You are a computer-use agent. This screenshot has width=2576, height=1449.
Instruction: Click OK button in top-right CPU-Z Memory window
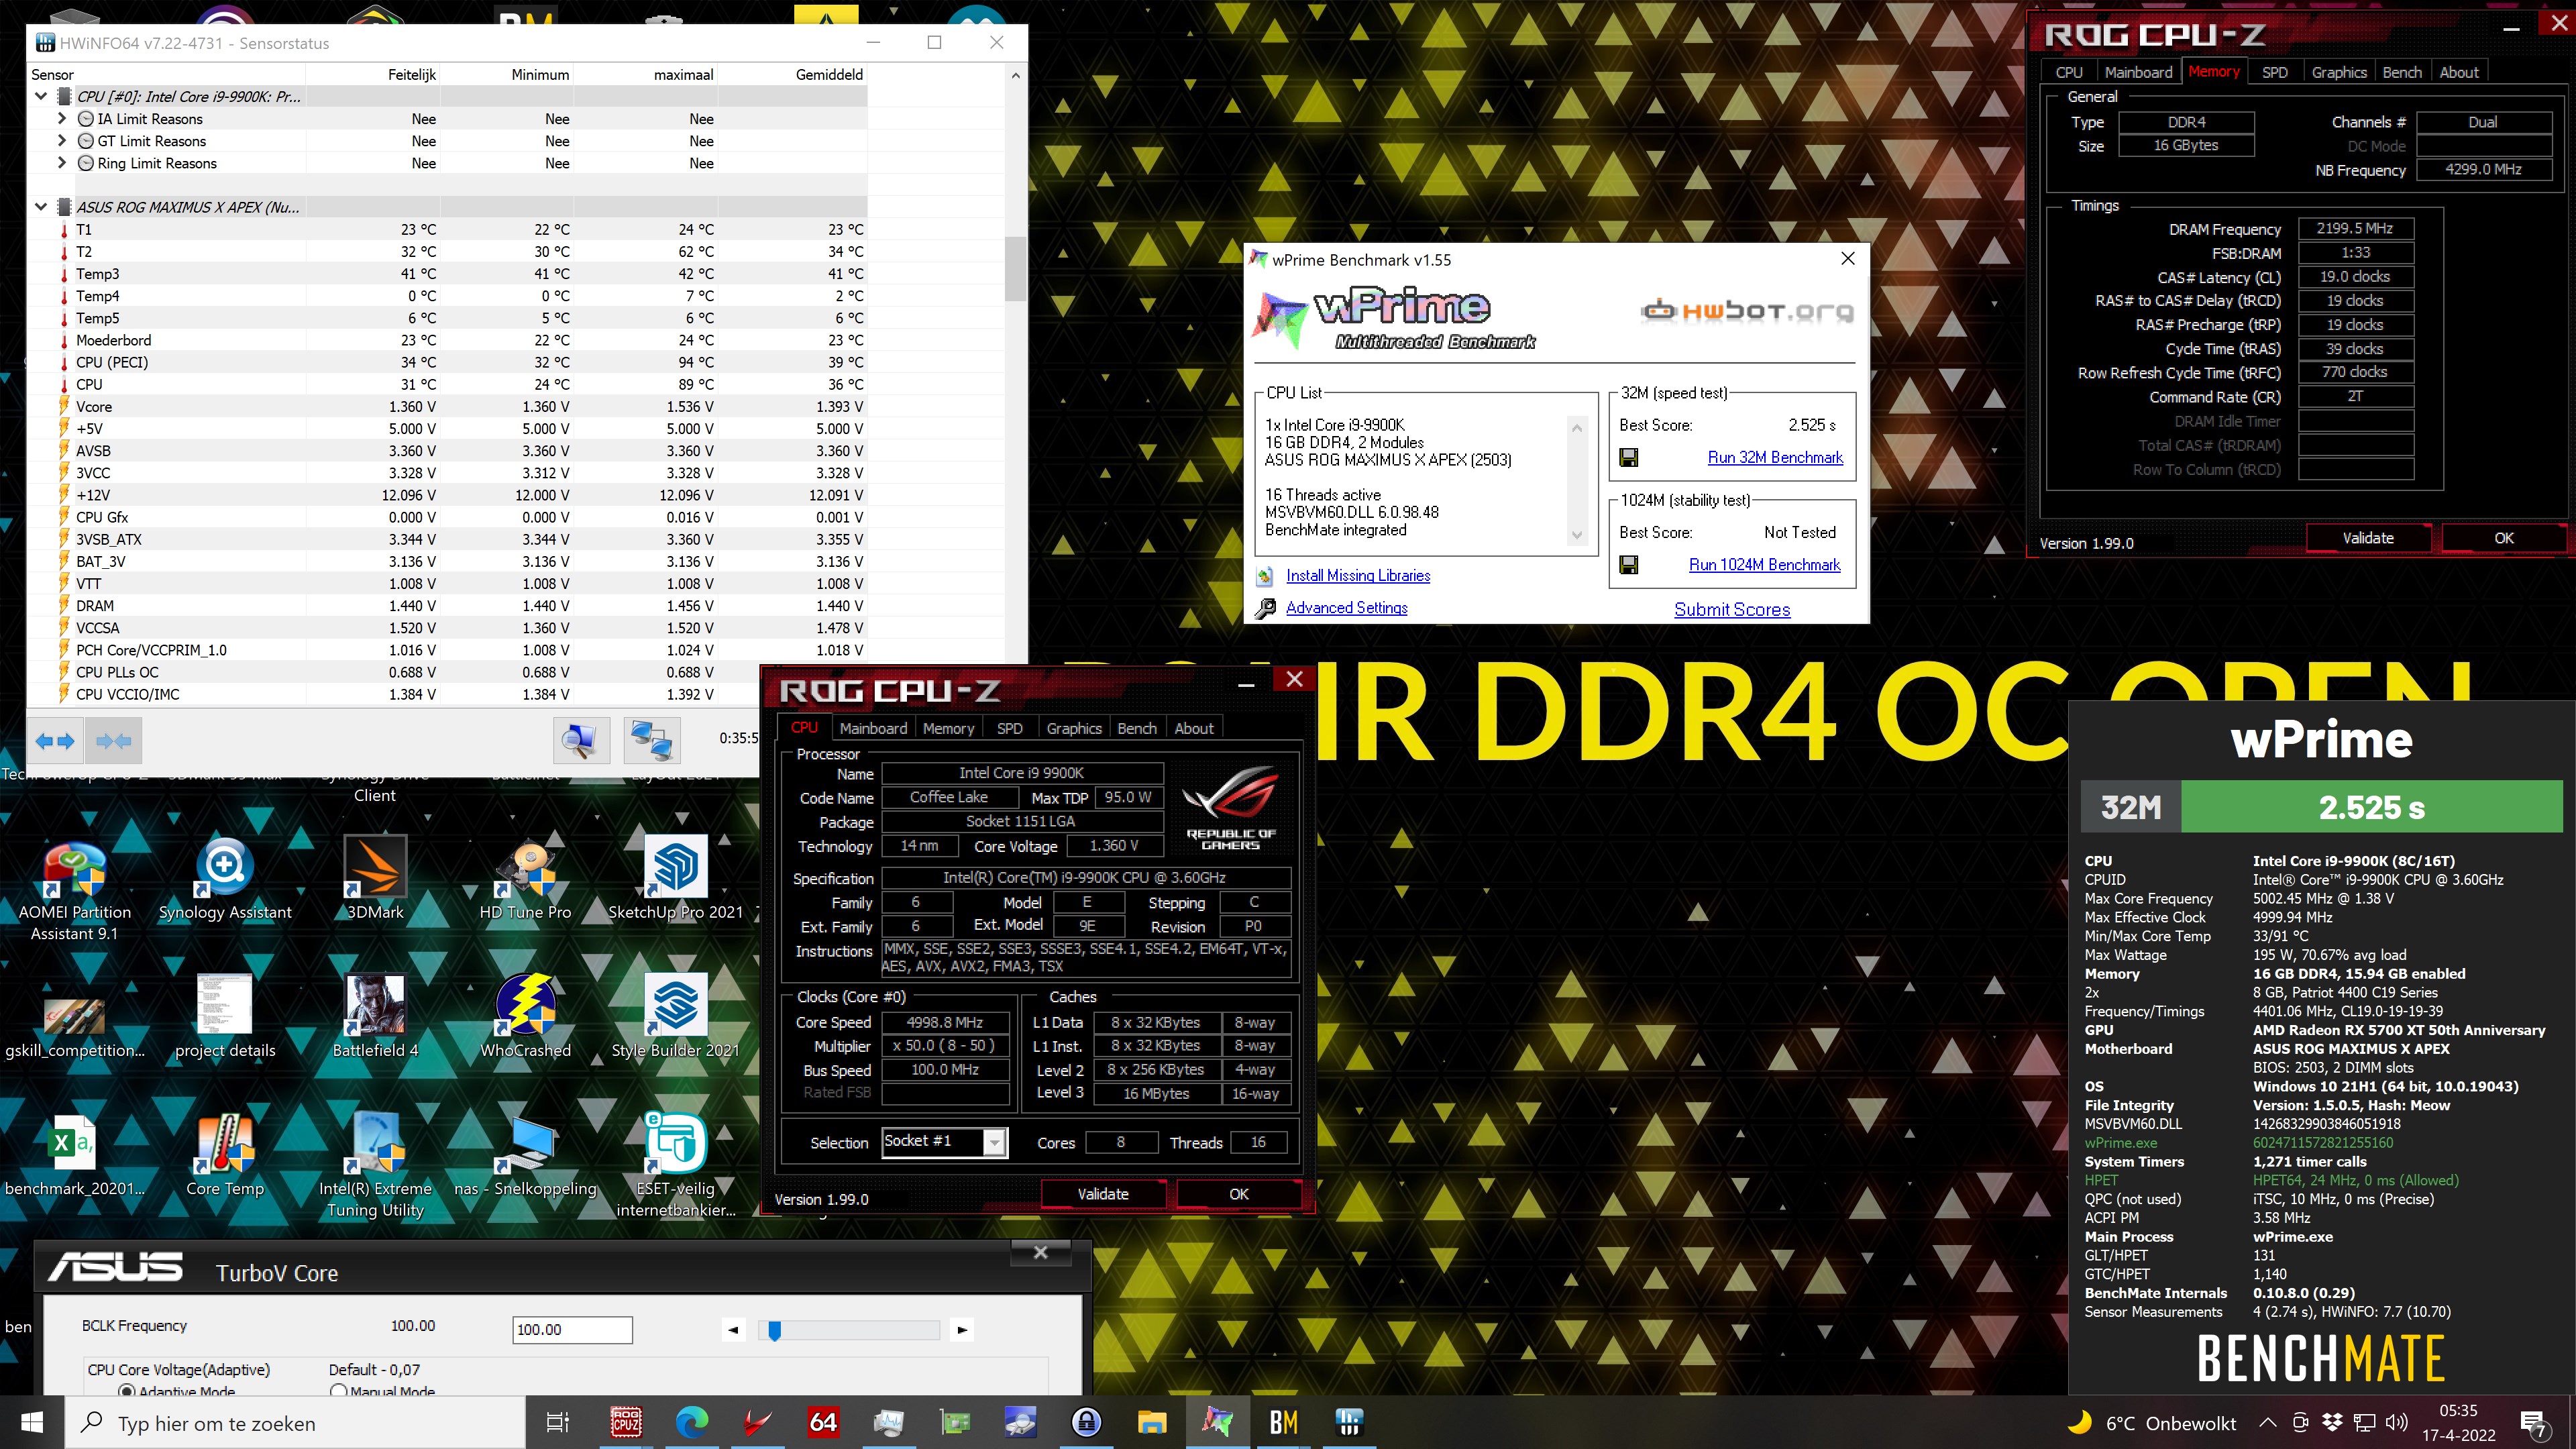pos(2503,538)
